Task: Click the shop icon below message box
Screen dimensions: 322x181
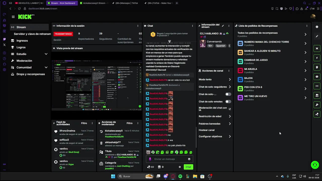Action: [159, 167]
